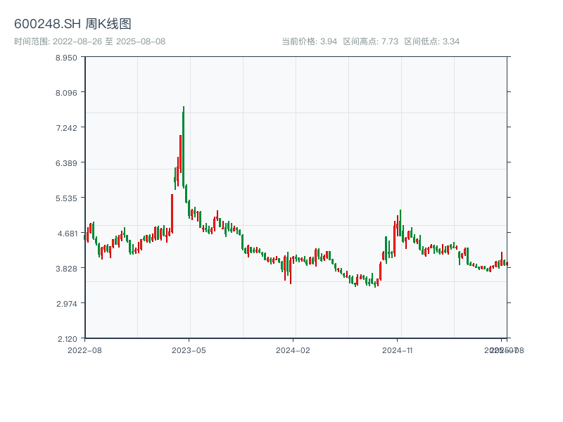Screen dimensions: 563x422
Task: Click the chart title 600248.SH 周K线图
Action: tap(72, 24)
